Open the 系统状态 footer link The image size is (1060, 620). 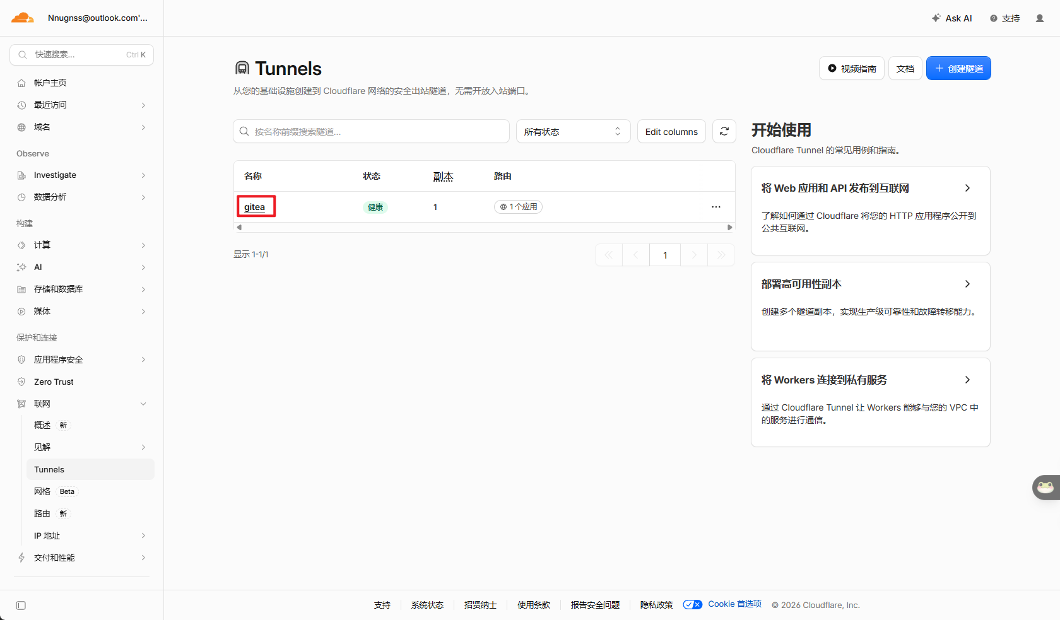point(427,605)
